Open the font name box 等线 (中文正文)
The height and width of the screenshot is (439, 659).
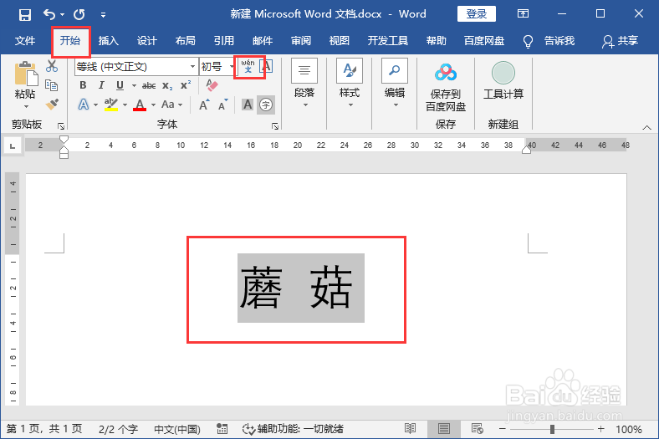point(136,66)
